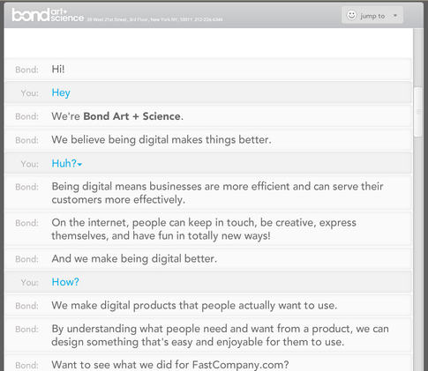
Task: Click 'And we make being digital better' row
Action: (208, 259)
